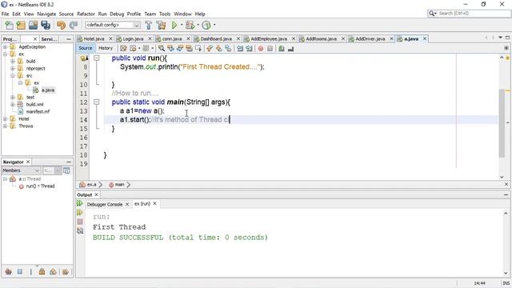Open Output settings icon below the stop button
The height and width of the screenshot is (288, 512).
tap(80, 231)
